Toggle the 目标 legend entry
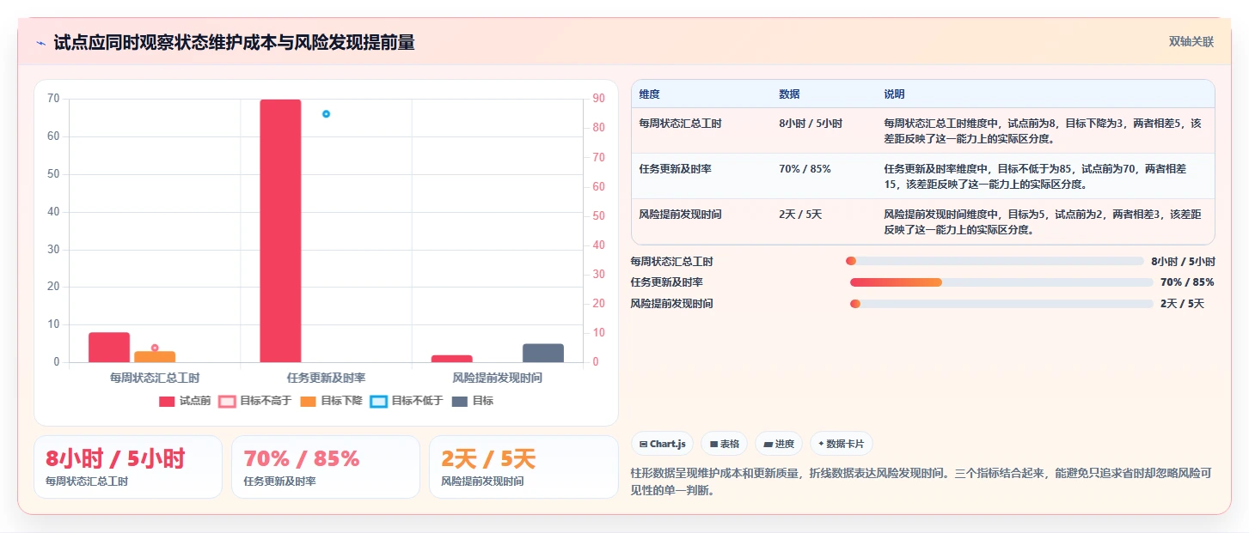Viewport: 1249px width, 533px height. (x=473, y=401)
